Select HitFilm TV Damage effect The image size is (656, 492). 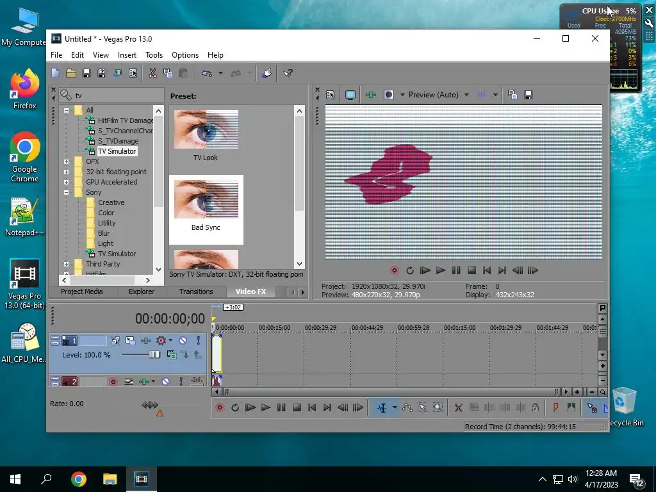pyautogui.click(x=125, y=120)
